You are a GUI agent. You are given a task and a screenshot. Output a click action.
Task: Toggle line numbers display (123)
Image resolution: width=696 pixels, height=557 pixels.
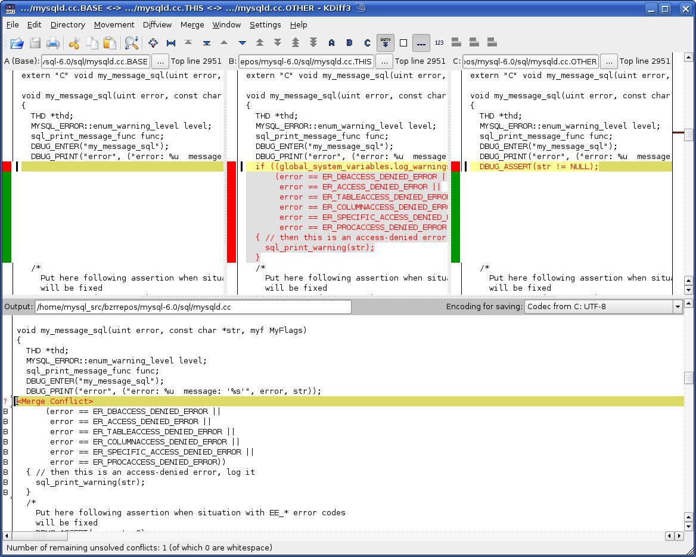pyautogui.click(x=439, y=43)
